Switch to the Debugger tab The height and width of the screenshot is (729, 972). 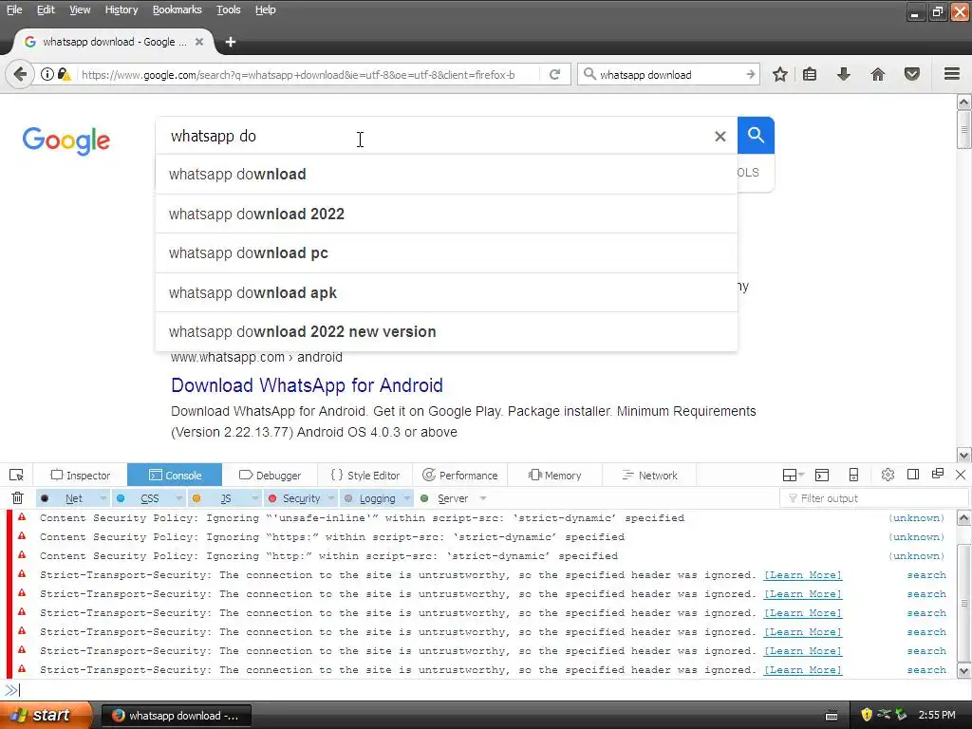click(270, 476)
